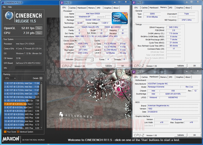Click the Cinebench globe logo icon
The image size is (203, 145).
(x=9, y=16)
